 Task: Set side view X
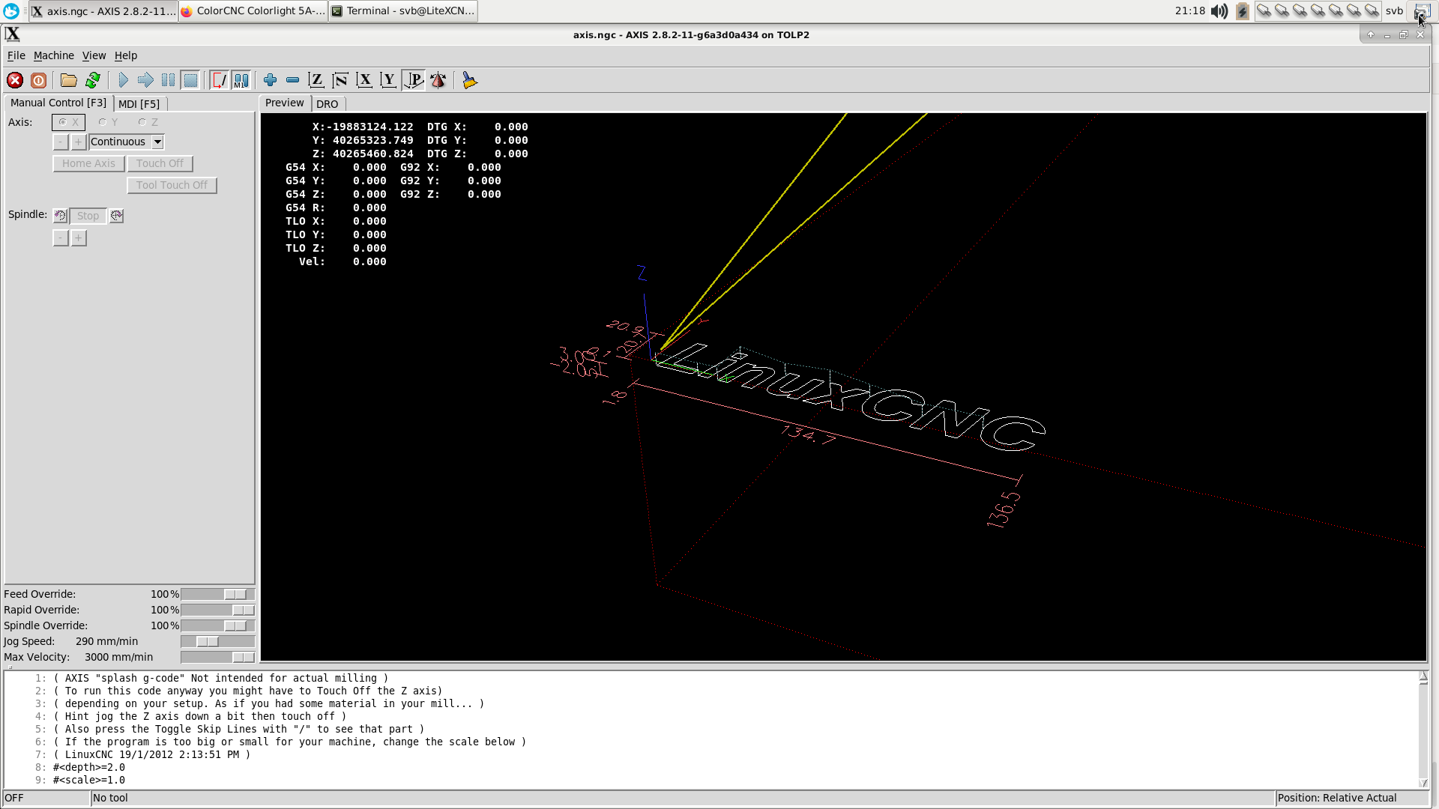coord(364,80)
